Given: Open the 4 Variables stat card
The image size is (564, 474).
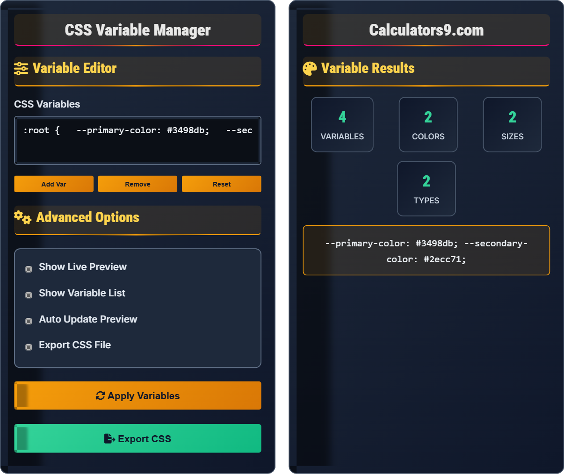Looking at the screenshot, I should 342,124.
